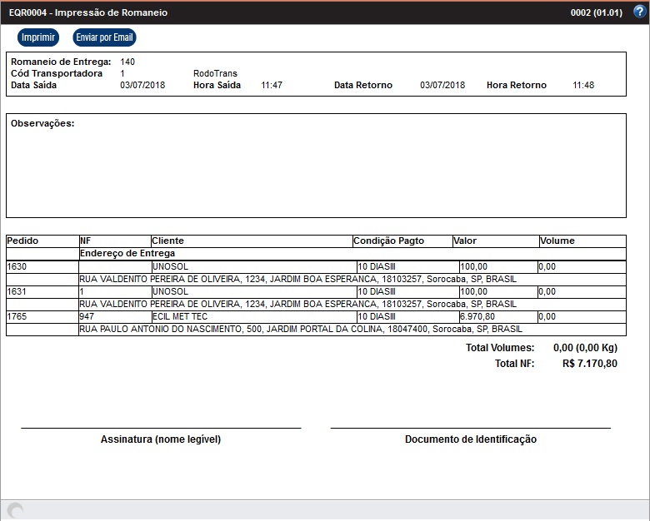Screen dimensions: 650x521
Task: Click NF number 947
Action: 87,317
